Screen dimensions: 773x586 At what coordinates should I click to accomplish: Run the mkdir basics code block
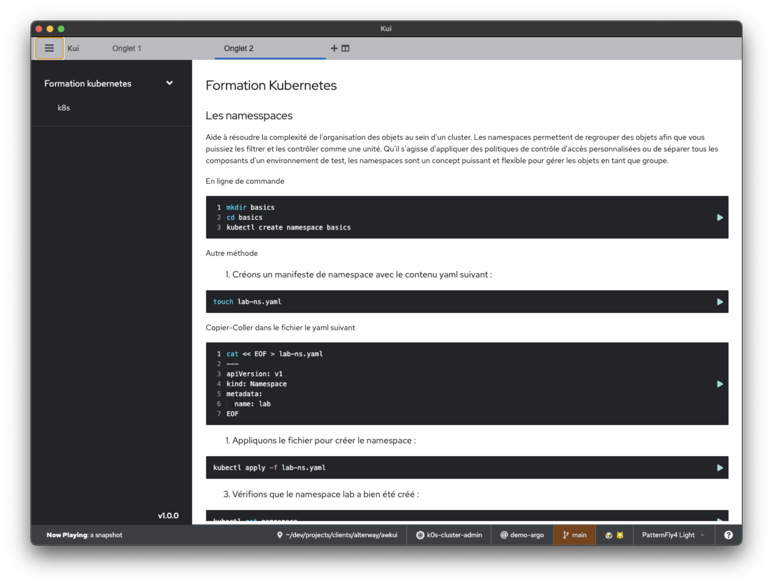[719, 218]
